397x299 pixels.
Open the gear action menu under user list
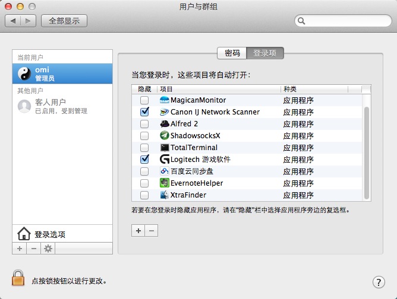[x=48, y=249]
